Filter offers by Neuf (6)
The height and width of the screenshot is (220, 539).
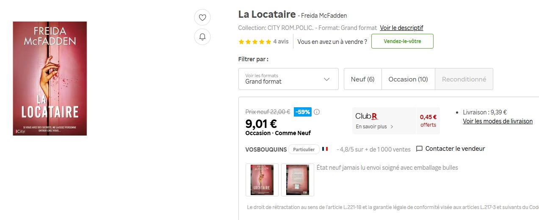363,79
